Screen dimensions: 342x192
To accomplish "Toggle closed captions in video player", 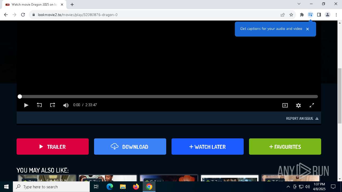I will click(x=285, y=105).
